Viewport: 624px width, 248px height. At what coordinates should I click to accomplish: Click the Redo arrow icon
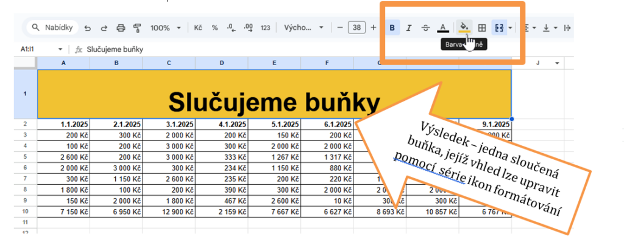pyautogui.click(x=104, y=28)
